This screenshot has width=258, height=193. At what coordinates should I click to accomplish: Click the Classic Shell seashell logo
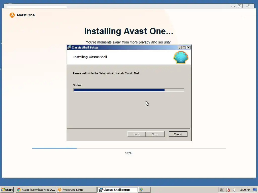(x=181, y=57)
